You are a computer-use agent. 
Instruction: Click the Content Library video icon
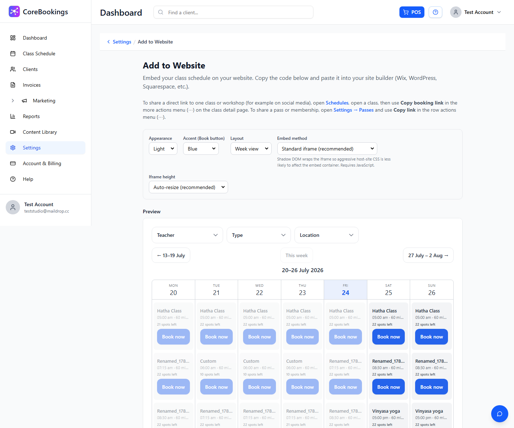click(x=13, y=132)
